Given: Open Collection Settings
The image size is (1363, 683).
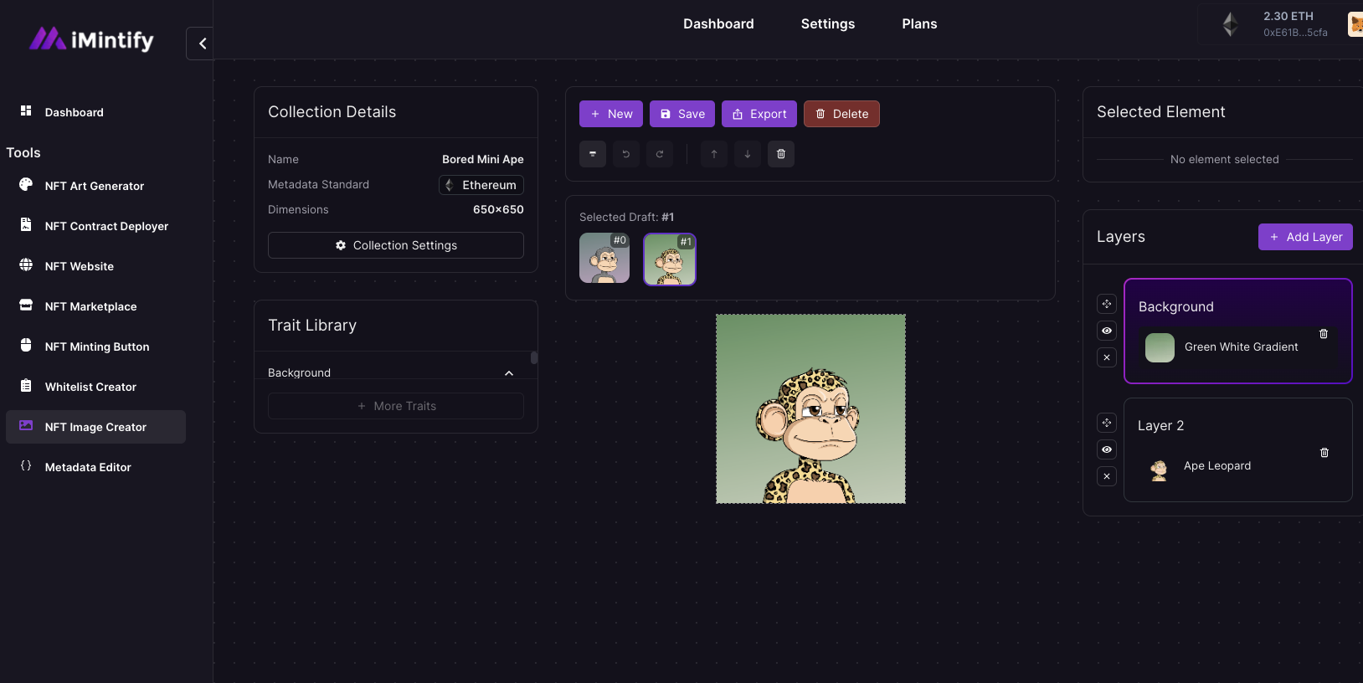Looking at the screenshot, I should click(396, 245).
